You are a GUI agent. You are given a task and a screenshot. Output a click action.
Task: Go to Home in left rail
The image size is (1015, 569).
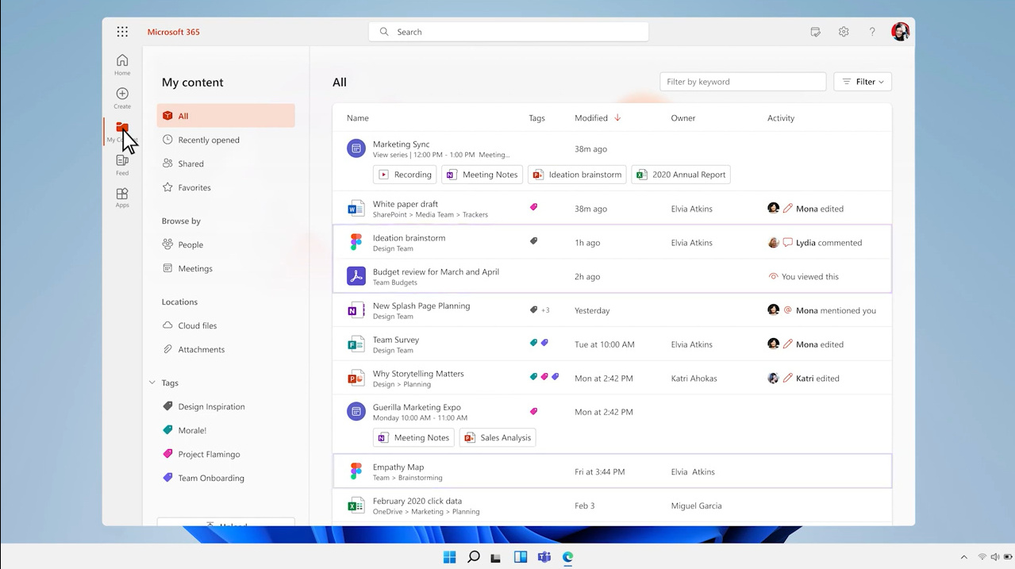coord(122,64)
